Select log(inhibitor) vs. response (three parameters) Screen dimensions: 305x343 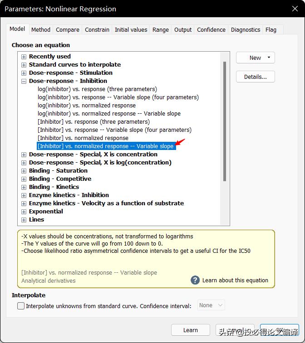[97, 89]
